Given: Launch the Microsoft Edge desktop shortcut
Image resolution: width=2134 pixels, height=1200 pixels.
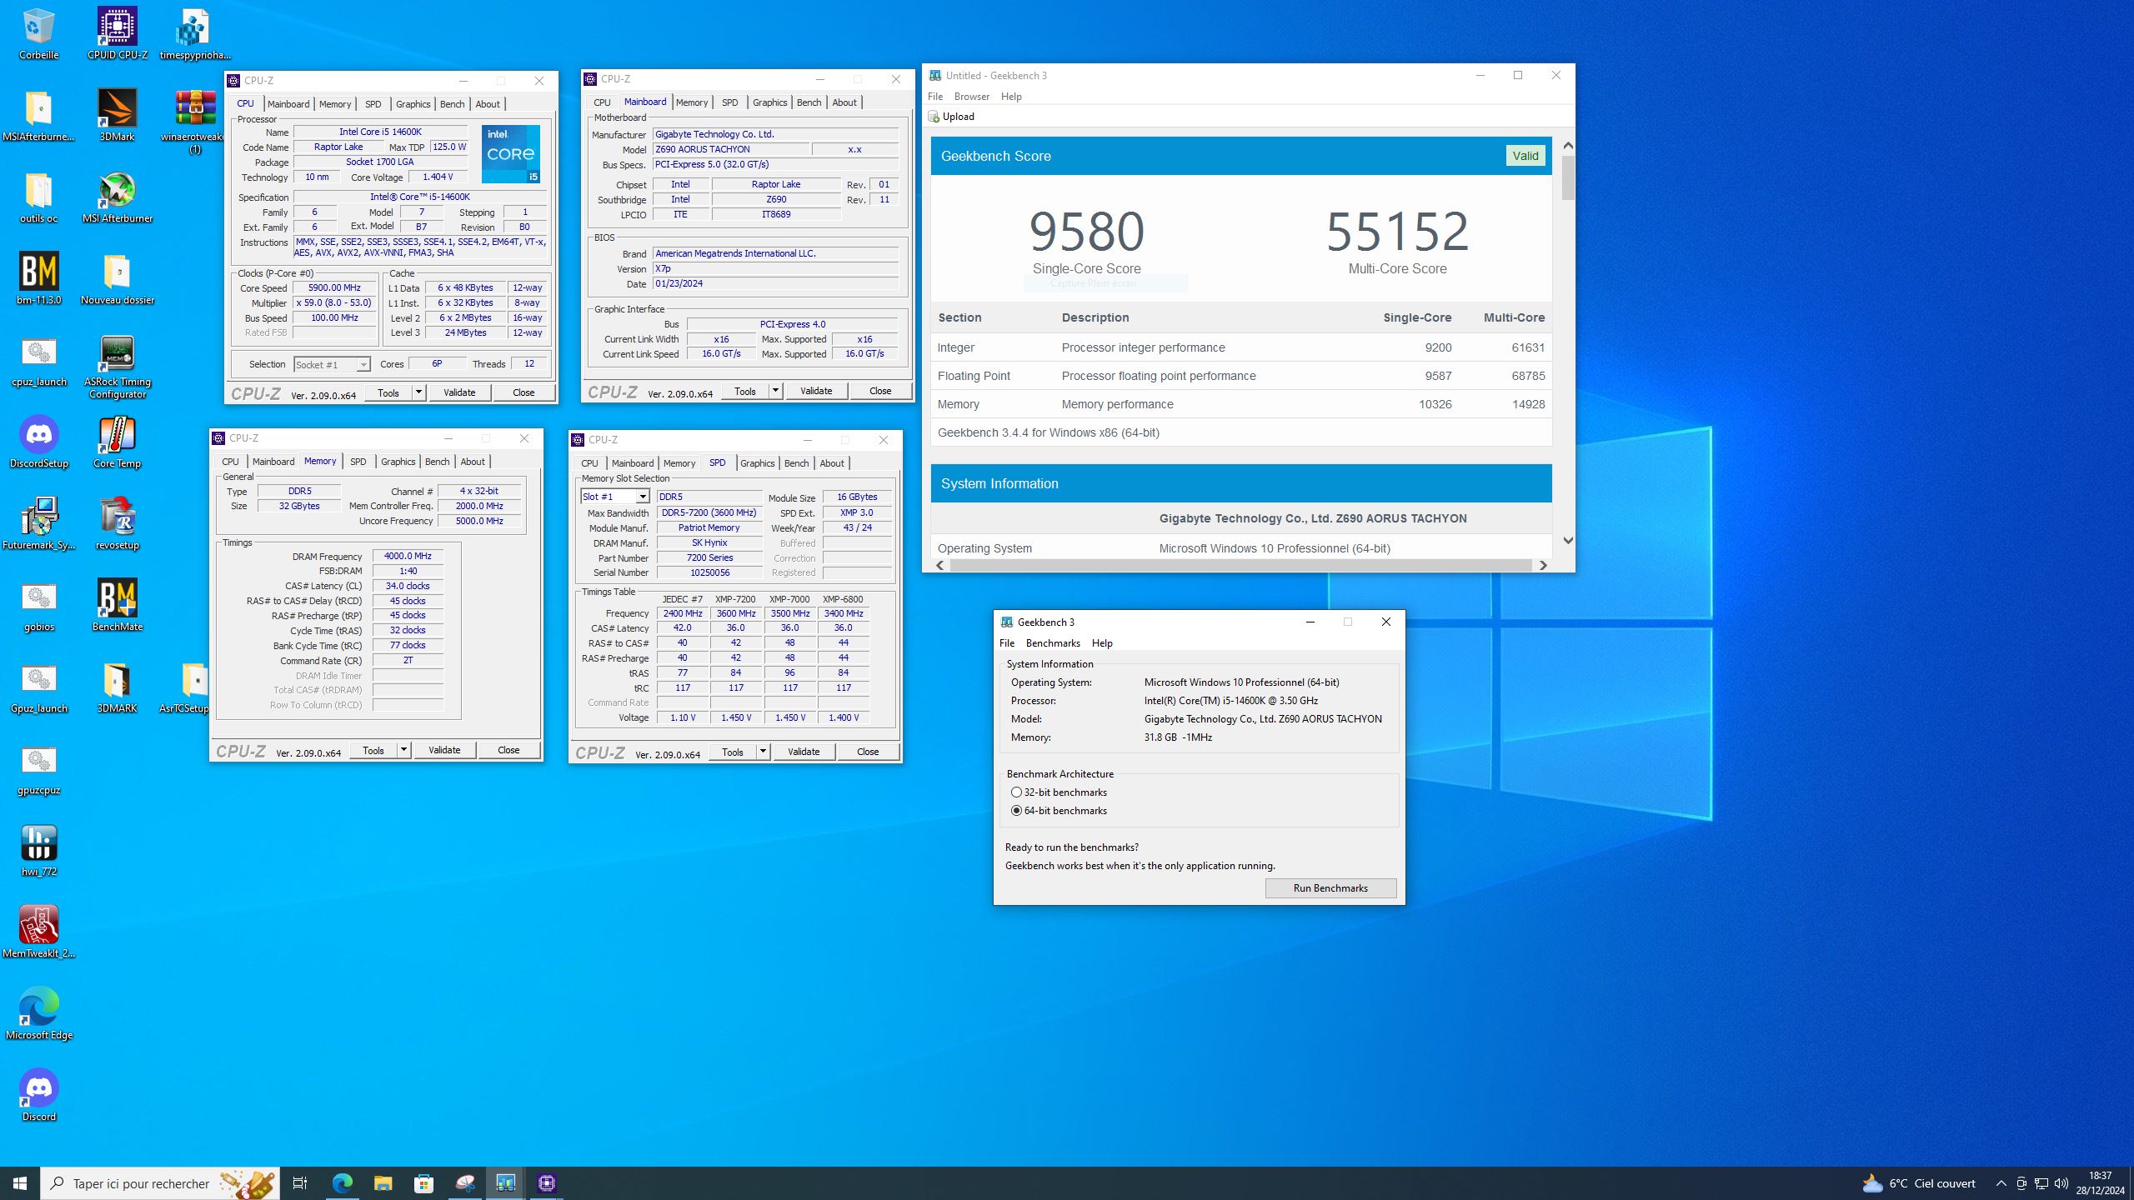Looking at the screenshot, I should click(x=38, y=1013).
